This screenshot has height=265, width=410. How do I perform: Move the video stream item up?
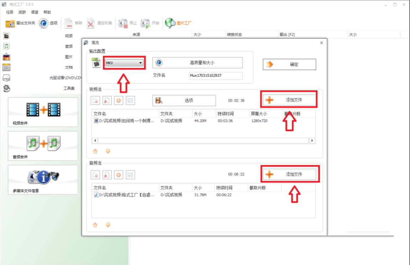pyautogui.click(x=95, y=151)
